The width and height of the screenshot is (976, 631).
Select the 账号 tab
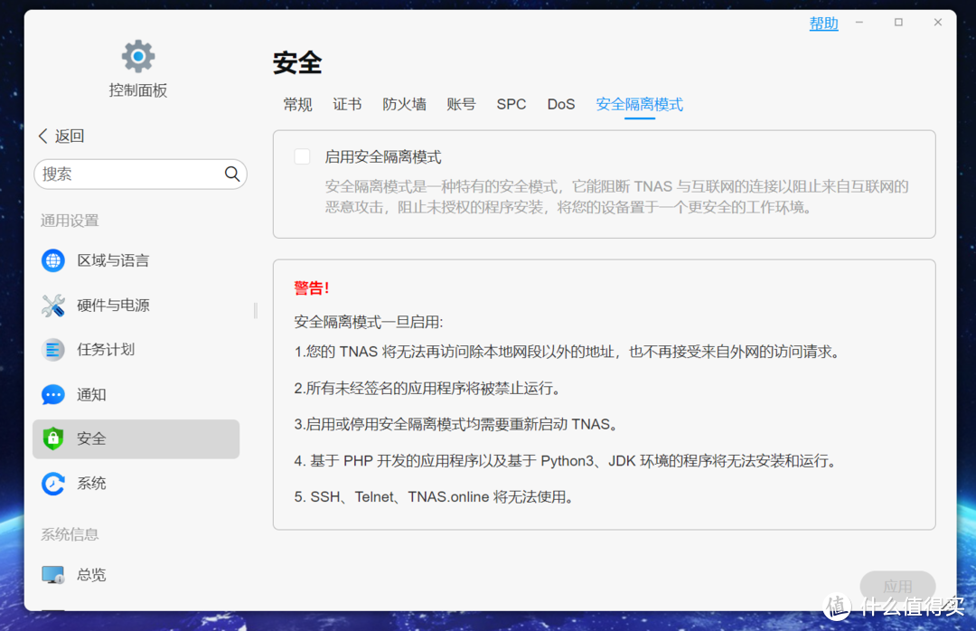coord(461,105)
